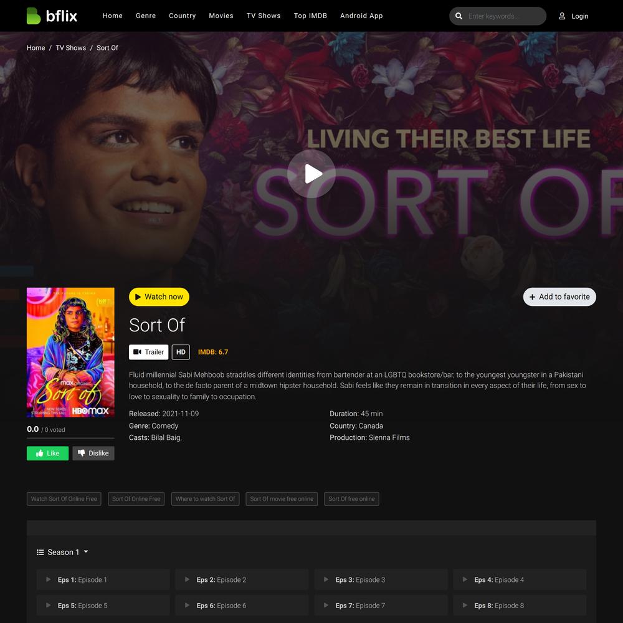This screenshot has height=623, width=623.
Task: Open the Genre menu
Action: (146, 16)
